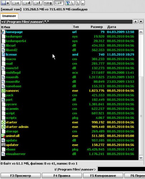Click the msxml6 dll icon
The height and width of the screenshot is (179, 145).
[x=3, y=77]
